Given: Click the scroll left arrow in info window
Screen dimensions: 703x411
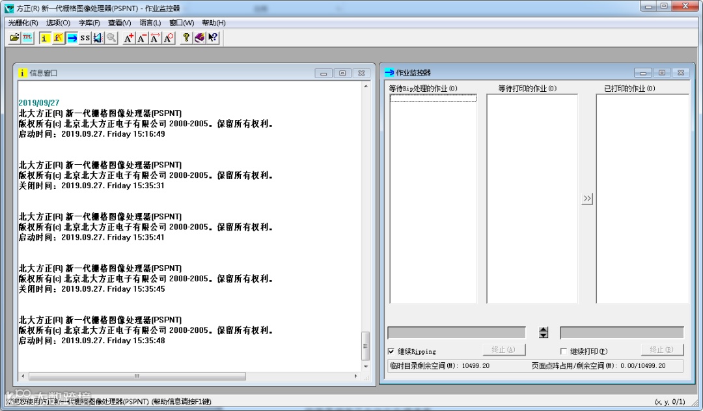Looking at the screenshot, I should [23, 376].
